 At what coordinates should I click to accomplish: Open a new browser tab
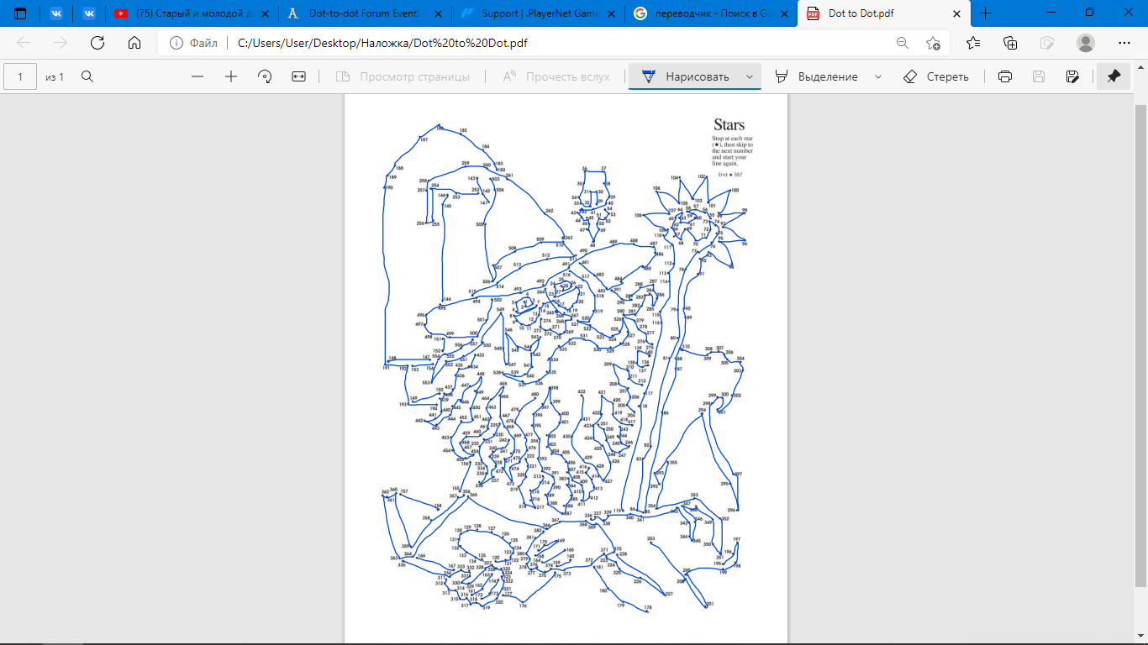coord(986,13)
